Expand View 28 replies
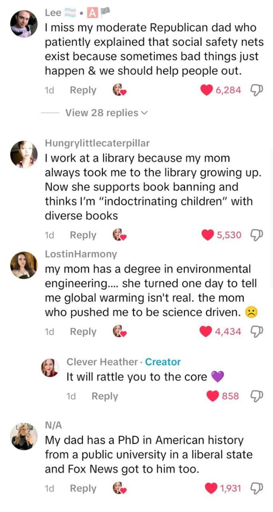This screenshot has width=273, height=512. [x=106, y=113]
